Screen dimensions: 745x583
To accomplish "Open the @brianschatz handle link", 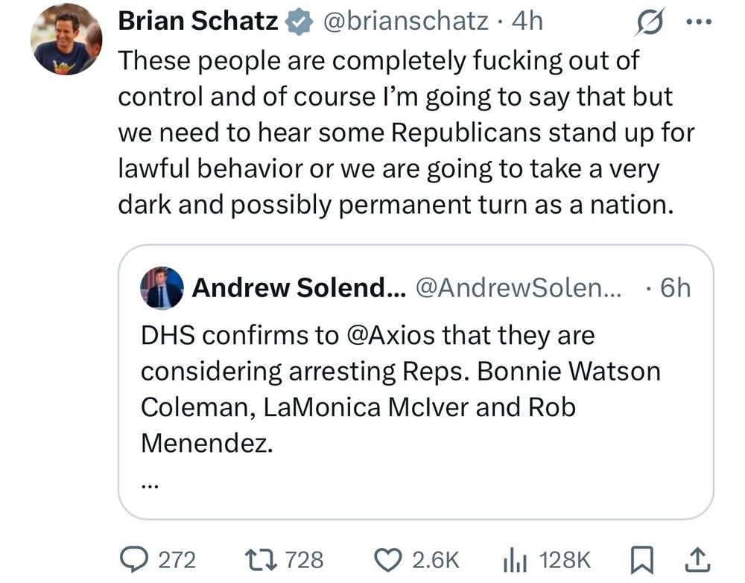I will point(406,22).
